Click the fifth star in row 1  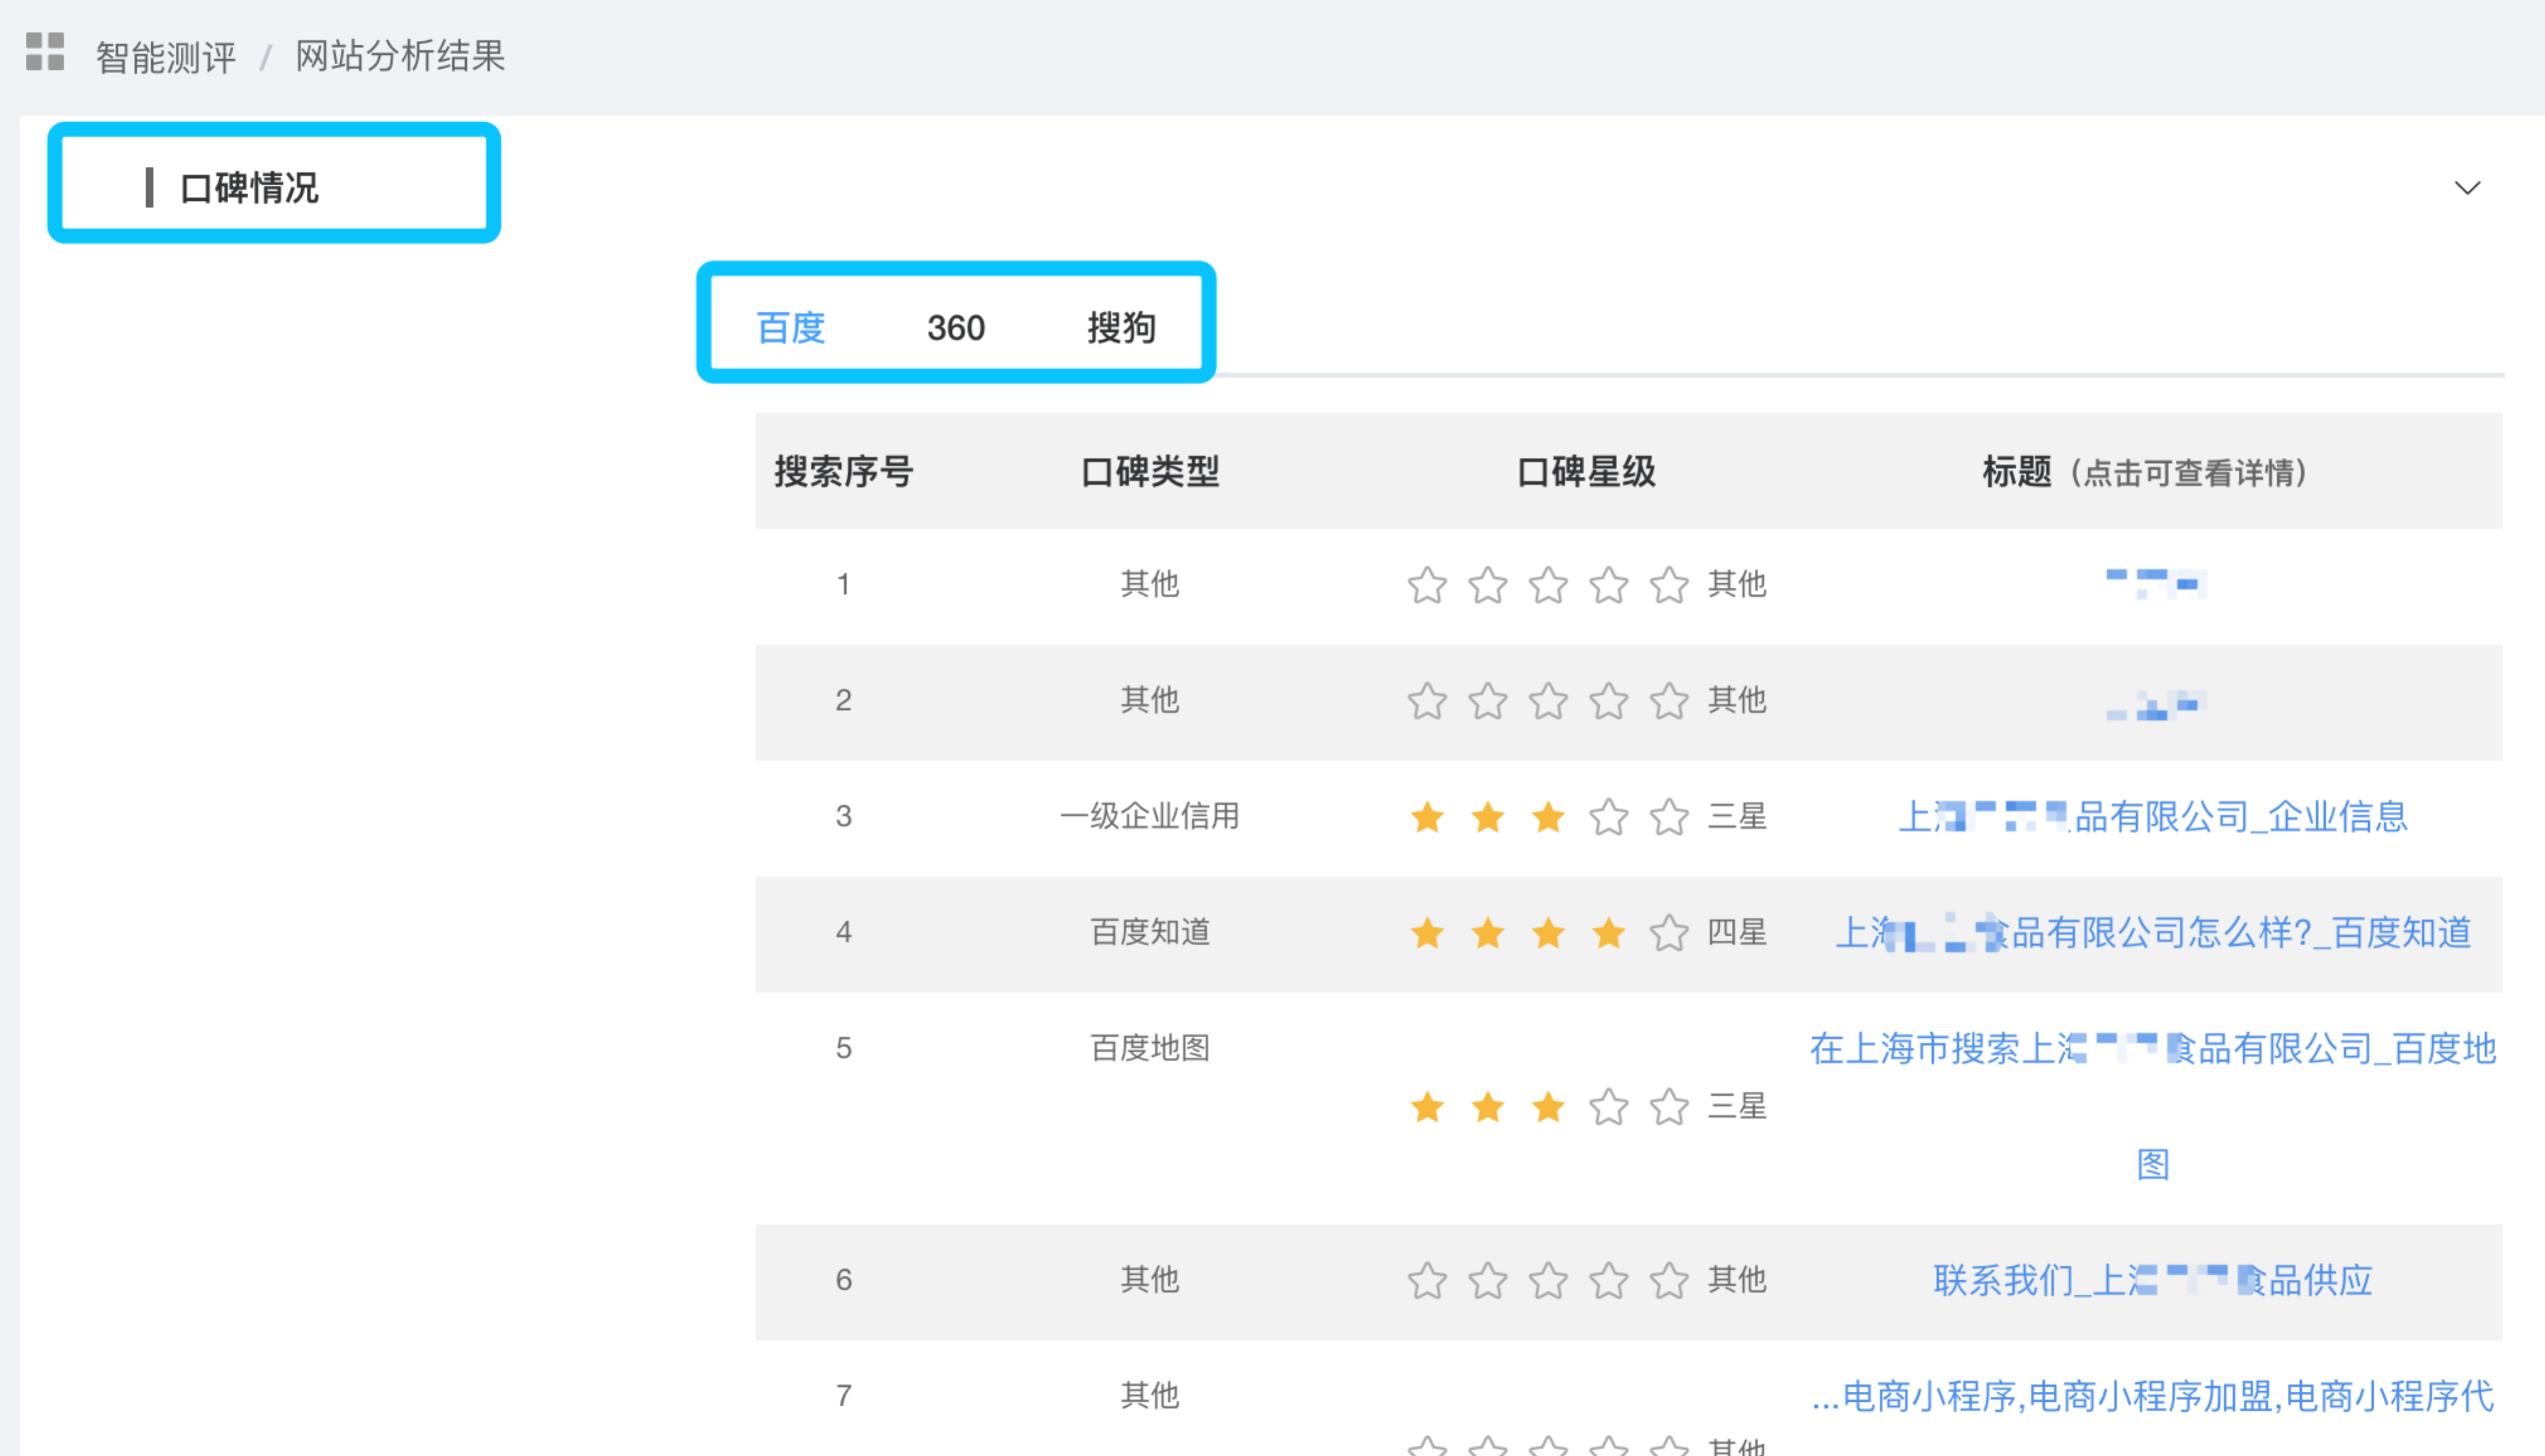click(1669, 585)
